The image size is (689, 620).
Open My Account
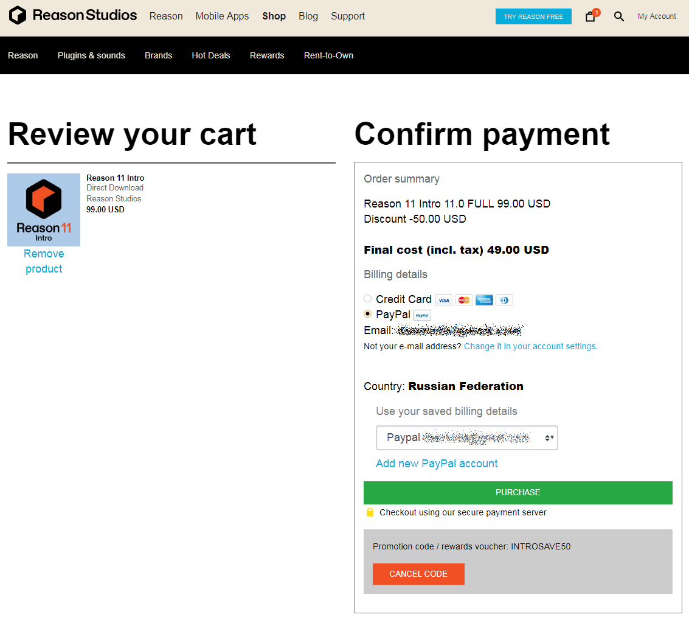click(x=657, y=16)
